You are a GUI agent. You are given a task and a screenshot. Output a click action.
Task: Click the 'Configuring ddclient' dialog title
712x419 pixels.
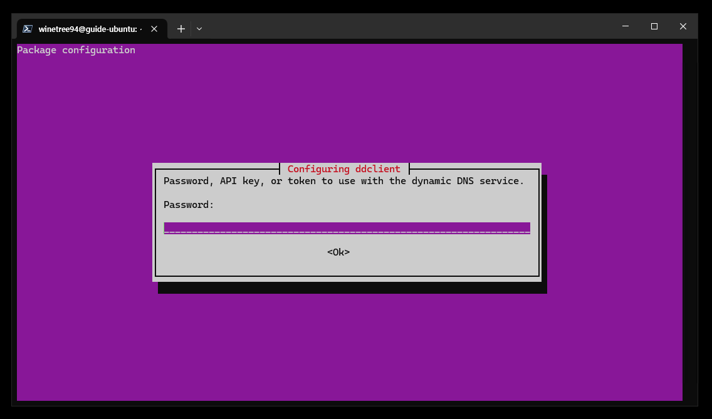click(343, 169)
